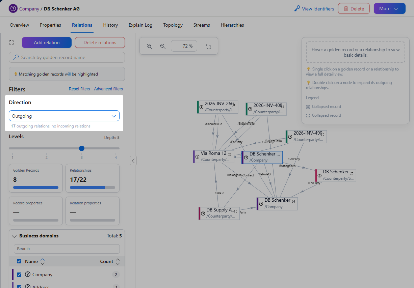
Task: Open Advanced filters link
Action: (x=108, y=89)
